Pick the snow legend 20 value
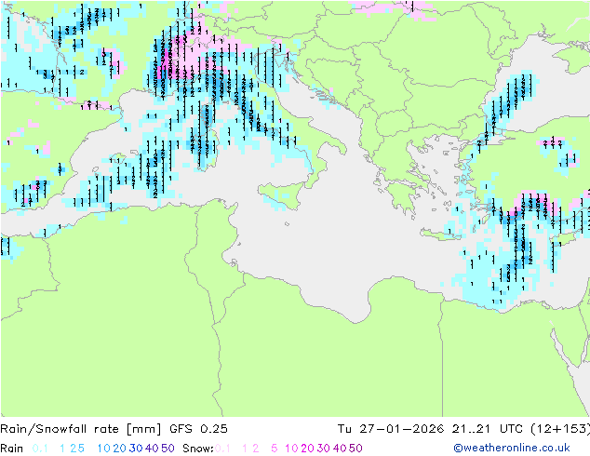This screenshot has width=590, height=456. [x=307, y=449]
